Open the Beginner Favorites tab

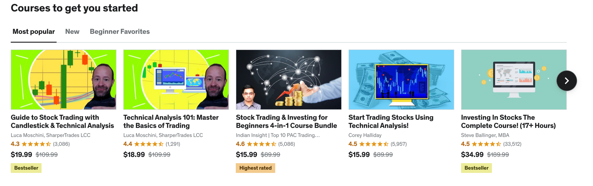119,32
